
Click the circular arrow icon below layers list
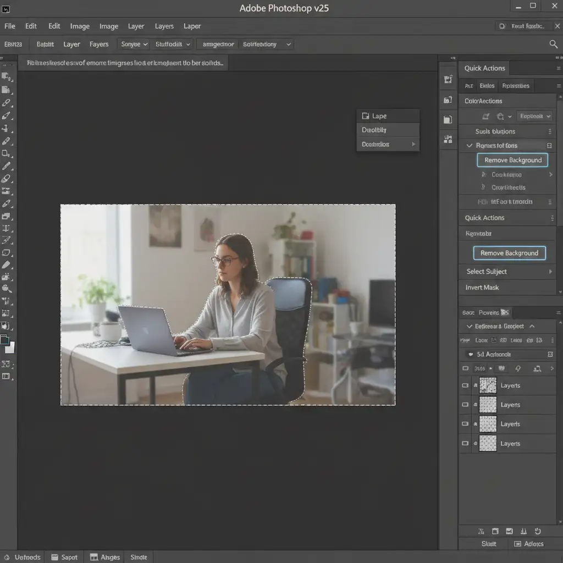538,531
